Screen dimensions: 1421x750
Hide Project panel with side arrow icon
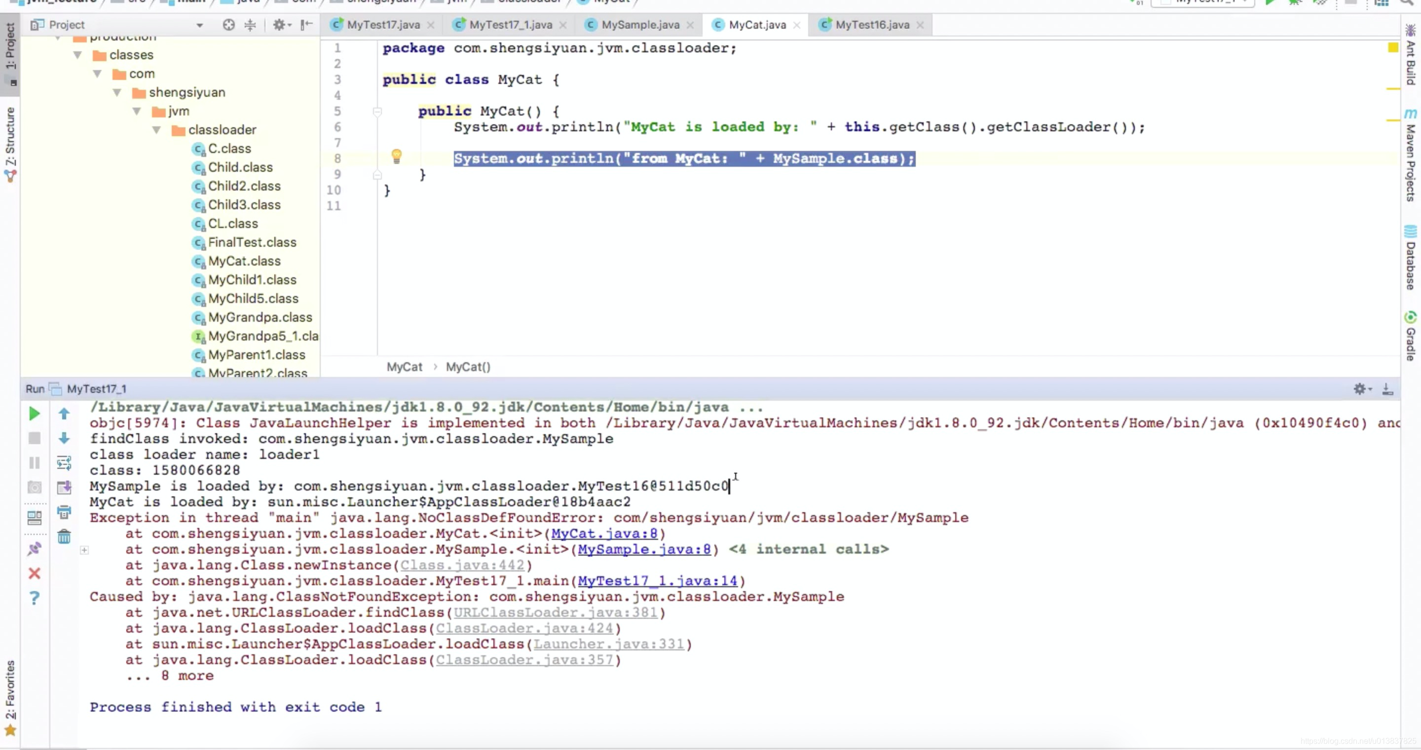click(x=307, y=25)
